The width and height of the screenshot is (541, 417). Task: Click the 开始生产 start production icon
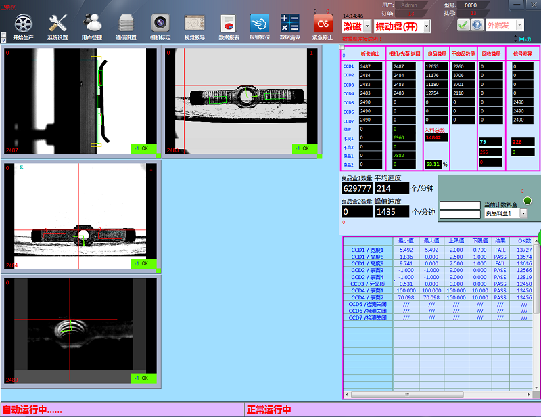(x=22, y=26)
